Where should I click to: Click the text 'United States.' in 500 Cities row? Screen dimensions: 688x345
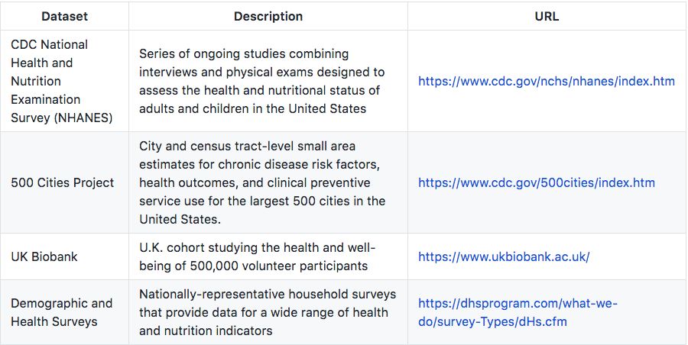click(180, 219)
